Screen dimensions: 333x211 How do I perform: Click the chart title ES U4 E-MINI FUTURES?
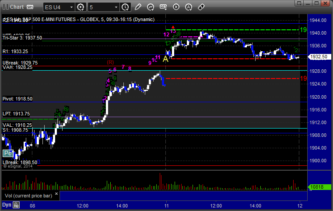(79, 19)
